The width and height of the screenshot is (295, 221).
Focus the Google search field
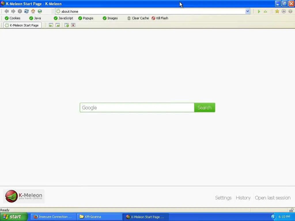(137, 108)
